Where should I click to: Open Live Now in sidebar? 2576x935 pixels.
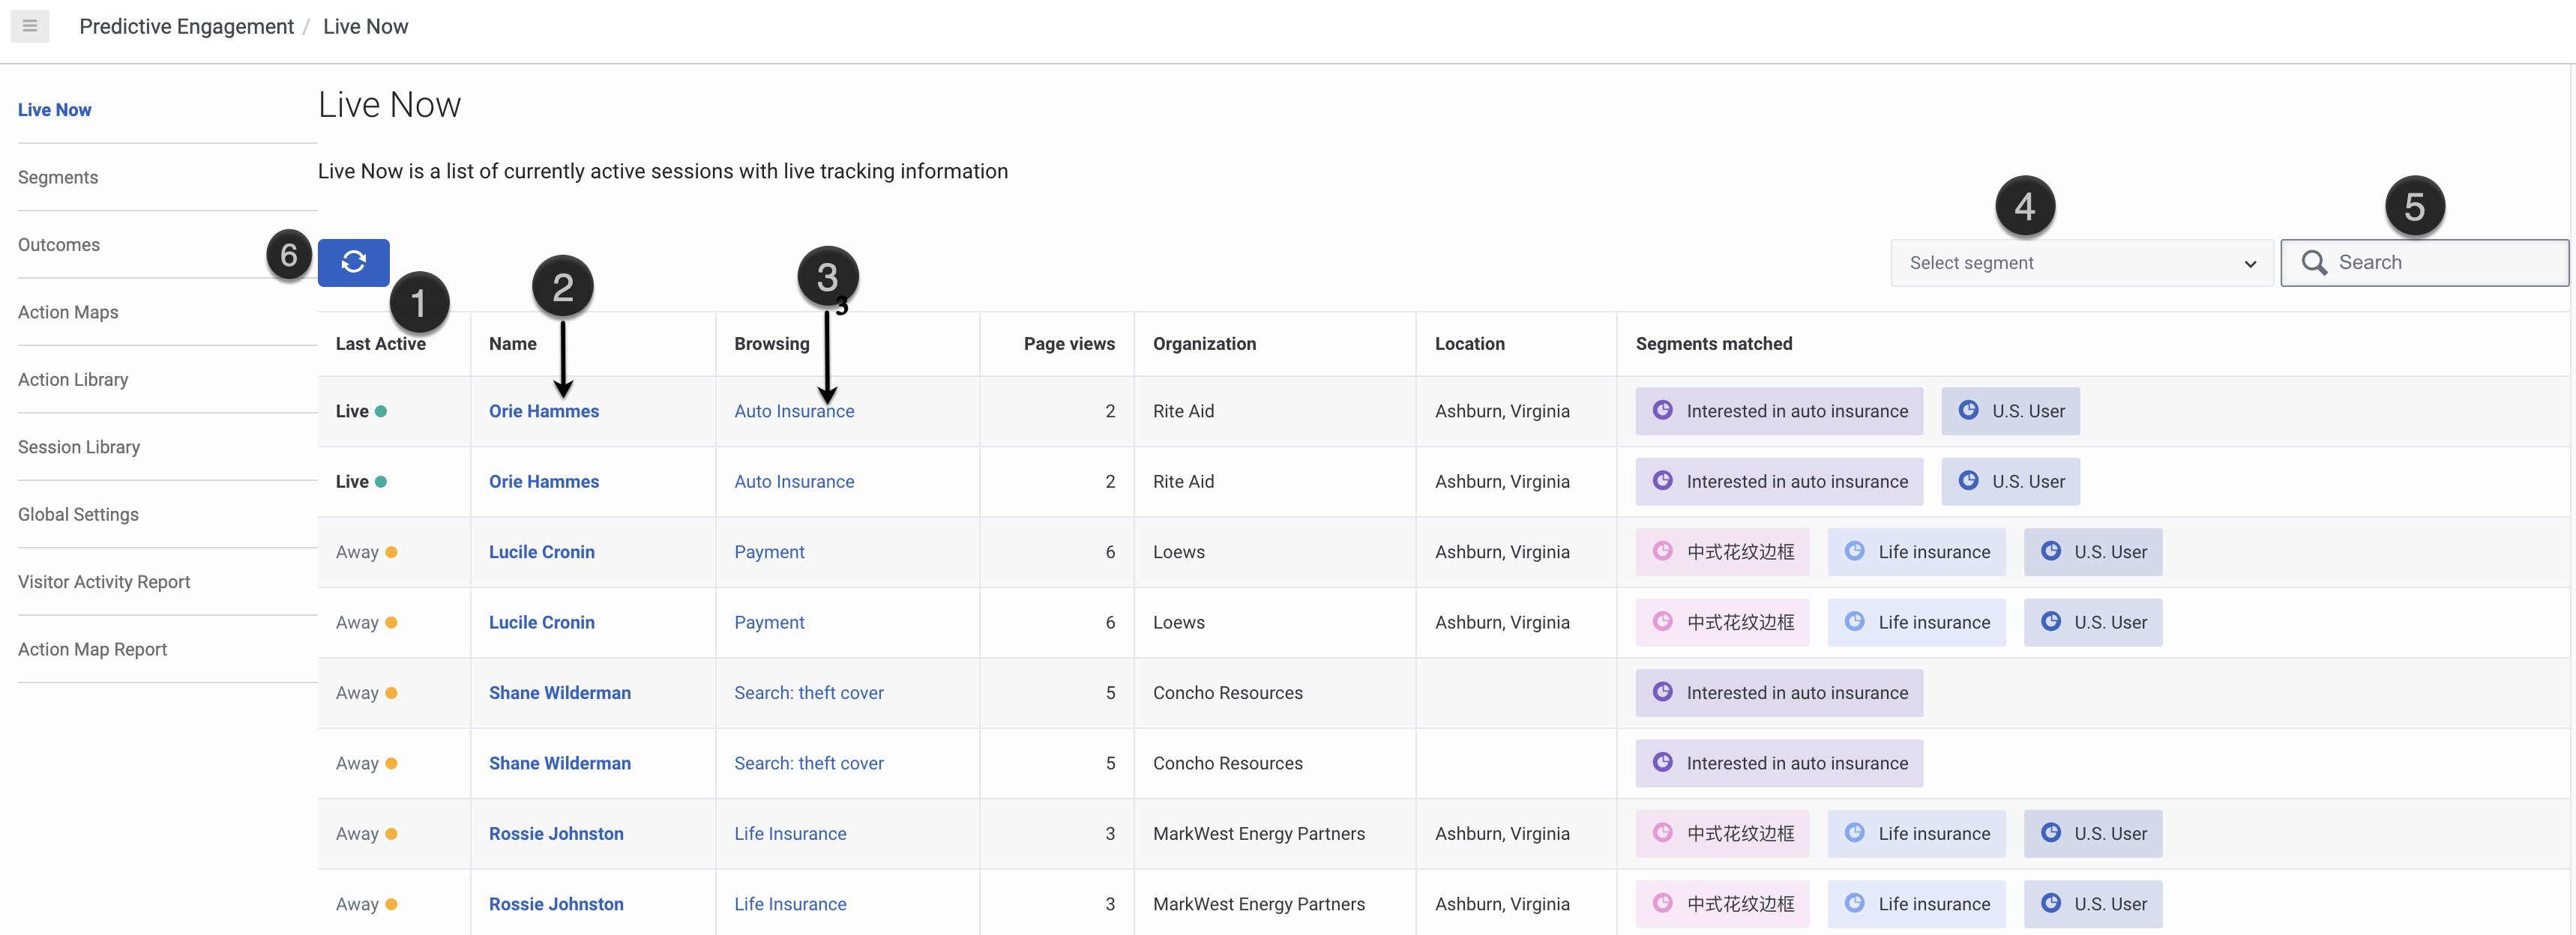(x=55, y=110)
